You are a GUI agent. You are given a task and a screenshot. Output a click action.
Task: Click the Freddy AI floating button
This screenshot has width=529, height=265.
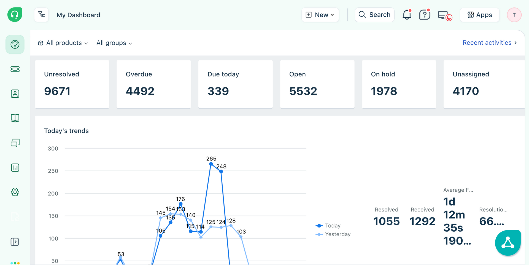508,243
